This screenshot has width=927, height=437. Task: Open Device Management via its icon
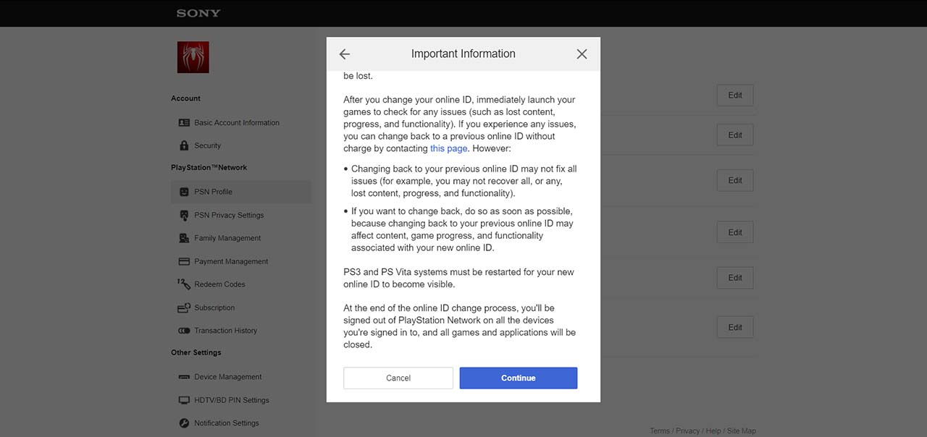point(184,377)
